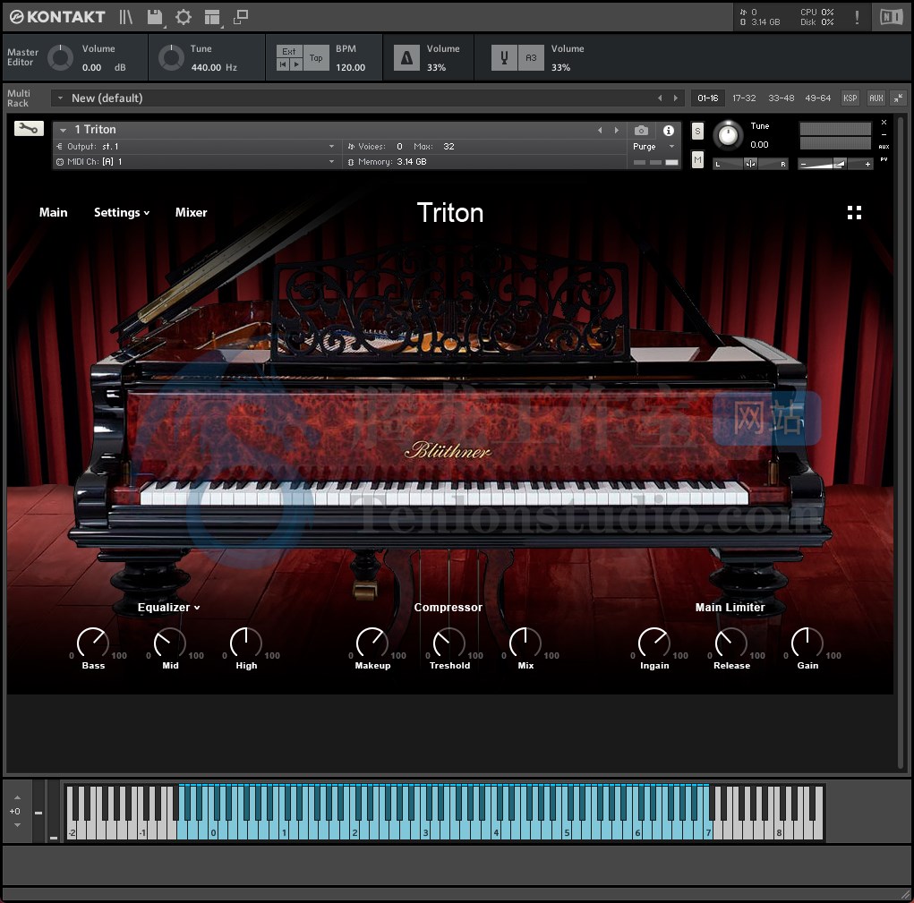Open the Output st.1 dropdown
The width and height of the screenshot is (914, 903).
pos(194,146)
